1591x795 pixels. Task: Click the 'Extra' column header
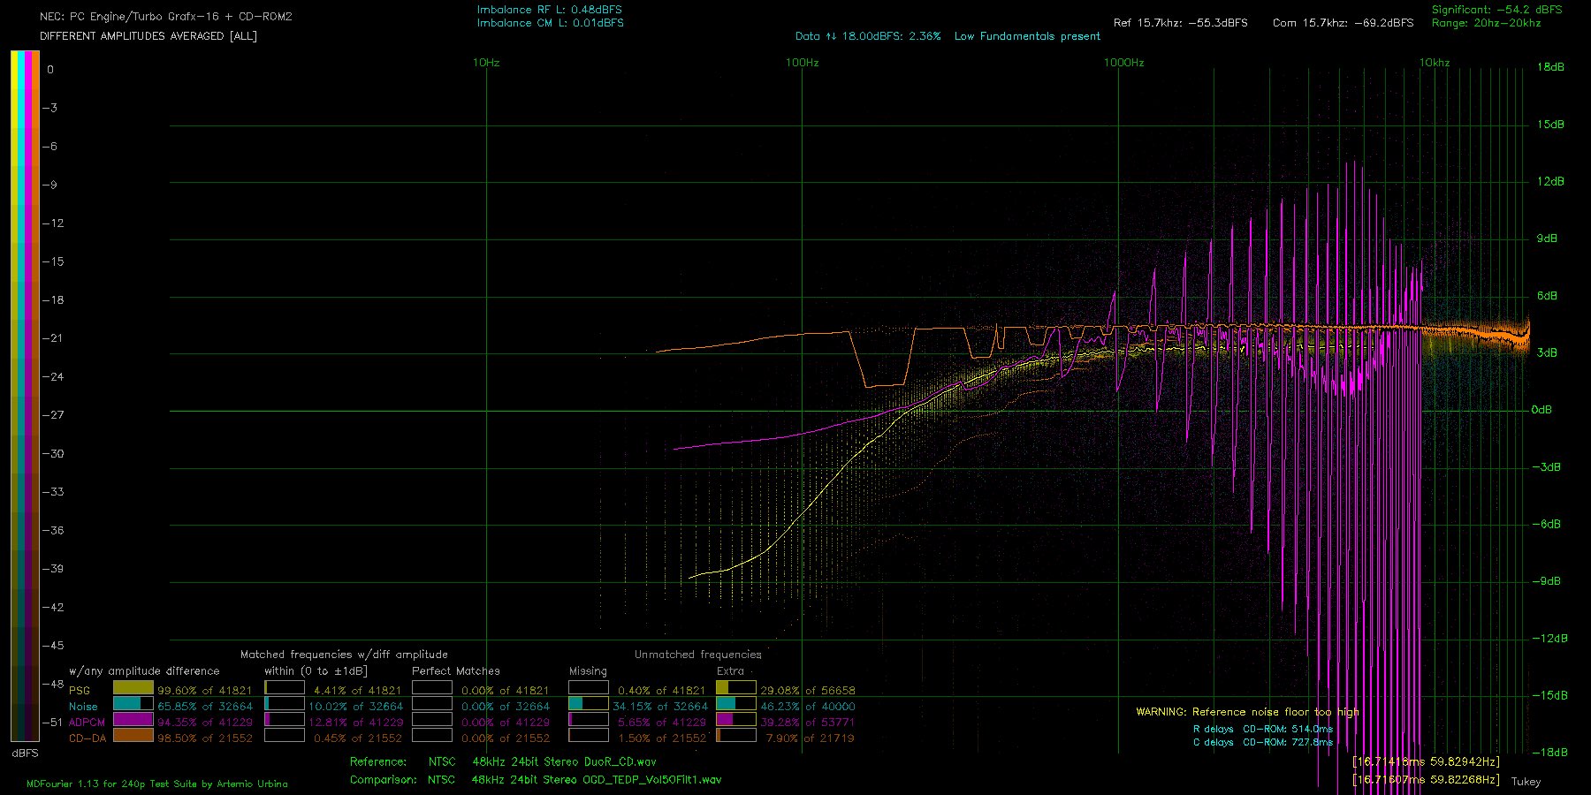[x=730, y=671]
